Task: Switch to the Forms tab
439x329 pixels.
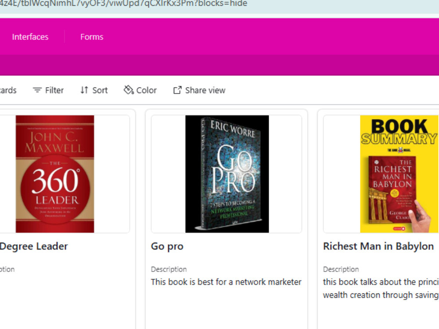Action: click(92, 37)
